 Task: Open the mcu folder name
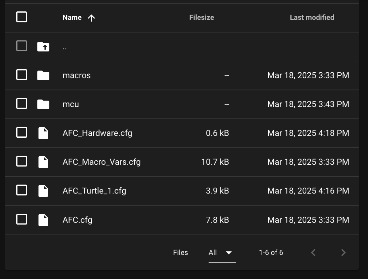tap(71, 104)
